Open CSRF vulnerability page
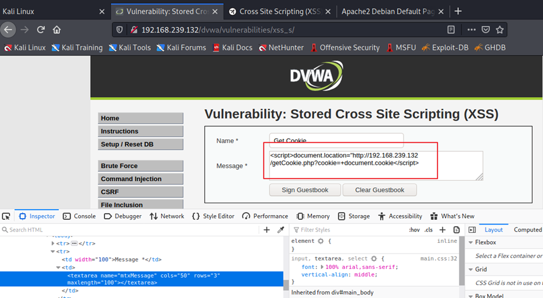Screen dimensions: 543x298 140,192
